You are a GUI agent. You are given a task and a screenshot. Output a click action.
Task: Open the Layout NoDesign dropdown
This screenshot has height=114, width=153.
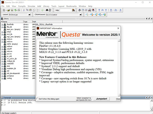(x=29, y=15)
